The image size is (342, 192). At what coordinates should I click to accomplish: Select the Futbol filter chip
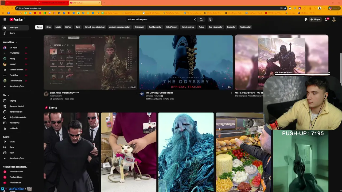click(x=201, y=27)
